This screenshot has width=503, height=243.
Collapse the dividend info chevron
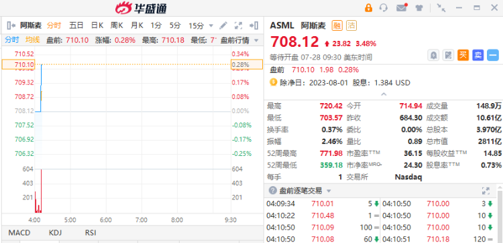pyautogui.click(x=384, y=94)
